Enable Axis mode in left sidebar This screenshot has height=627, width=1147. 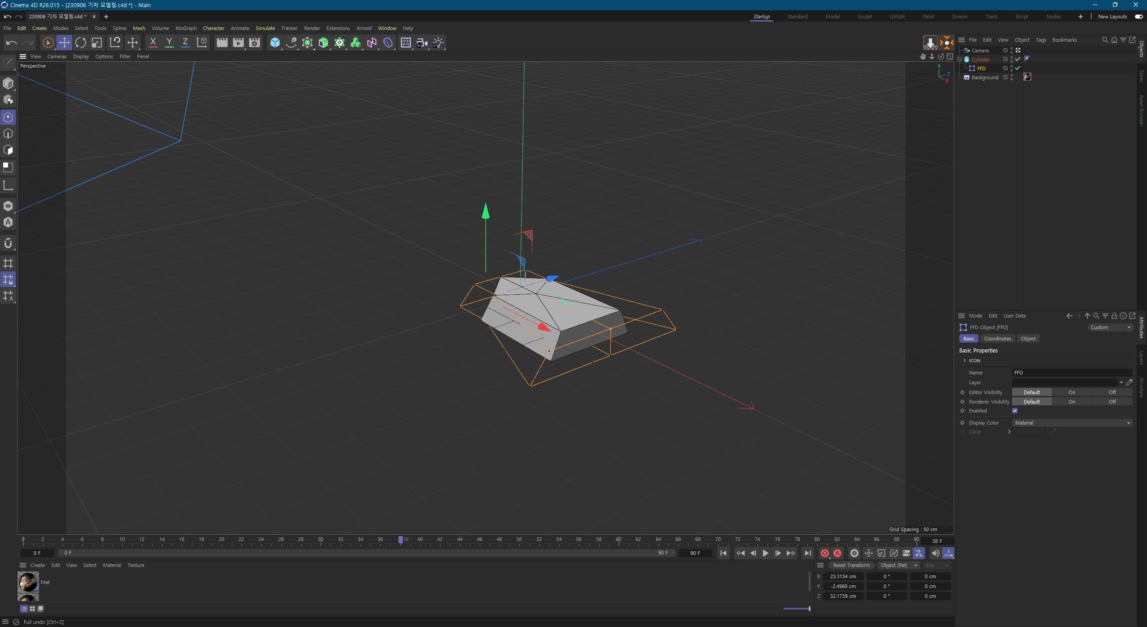[x=8, y=185]
